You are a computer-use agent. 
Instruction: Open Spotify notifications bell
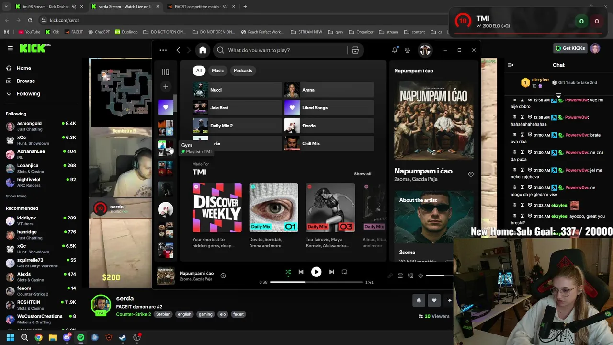click(x=395, y=50)
